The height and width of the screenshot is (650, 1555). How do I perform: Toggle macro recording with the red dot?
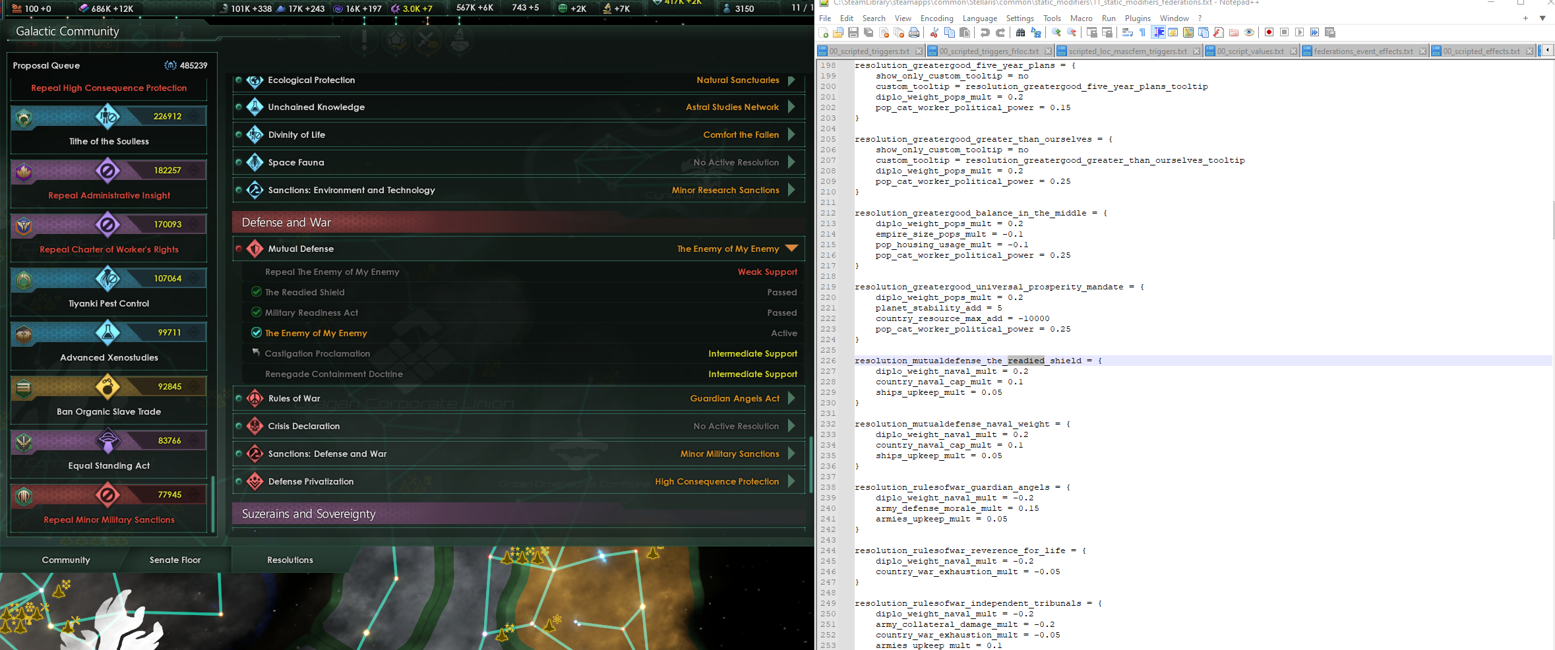point(1269,32)
